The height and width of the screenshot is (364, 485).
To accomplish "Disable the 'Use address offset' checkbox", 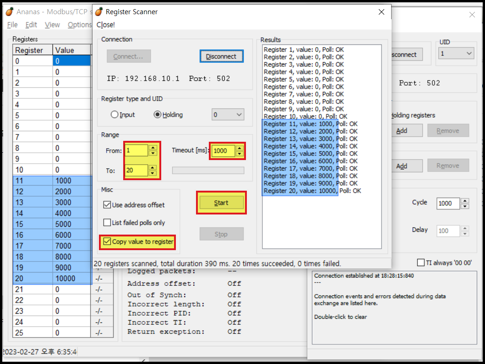I will (x=107, y=205).
